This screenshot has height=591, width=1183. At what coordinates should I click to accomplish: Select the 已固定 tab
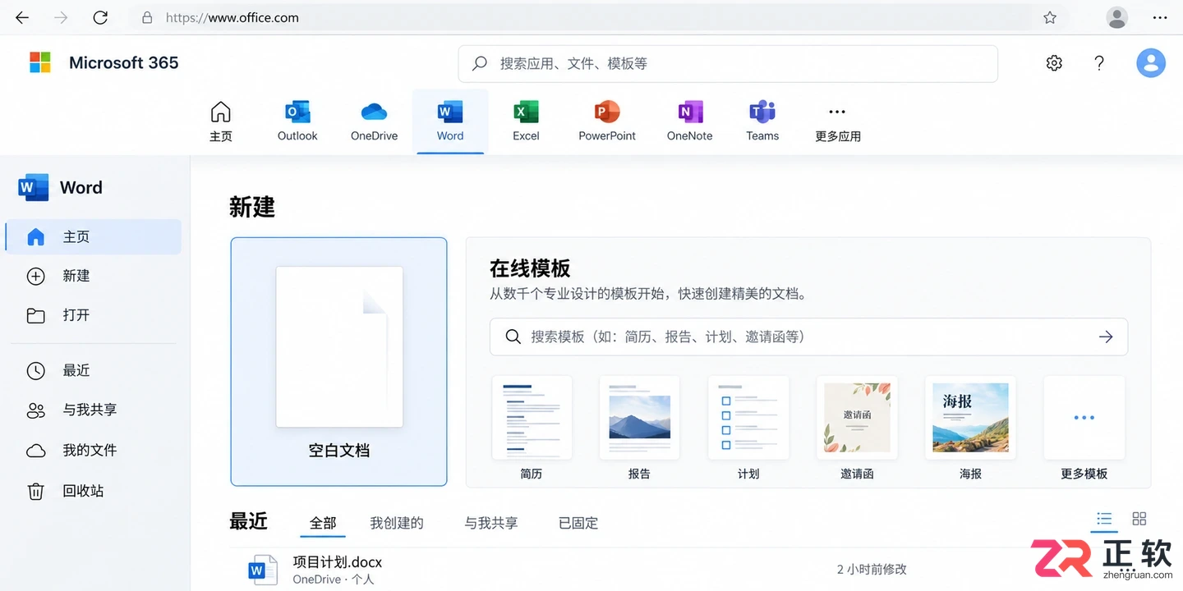click(578, 523)
